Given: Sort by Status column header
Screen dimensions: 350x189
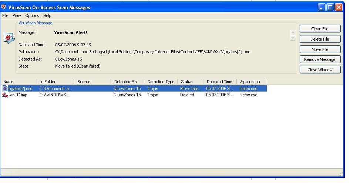Looking at the screenshot, I should [x=191, y=82].
